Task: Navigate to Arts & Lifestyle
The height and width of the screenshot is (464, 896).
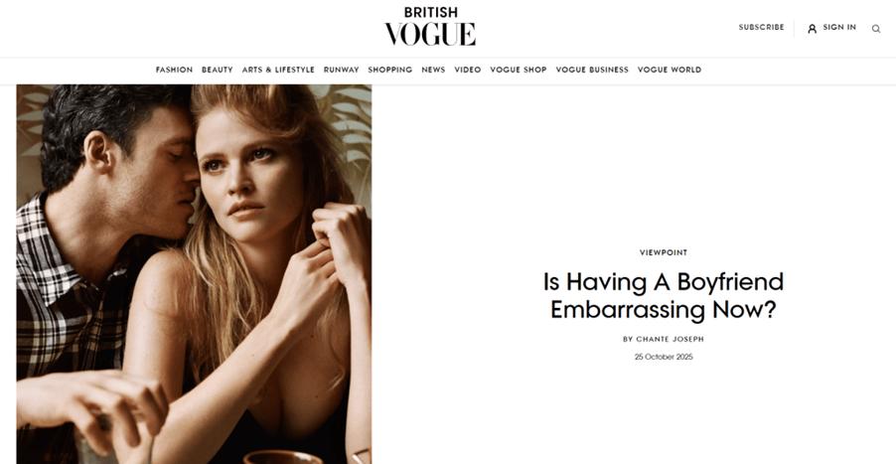Action: click(278, 70)
